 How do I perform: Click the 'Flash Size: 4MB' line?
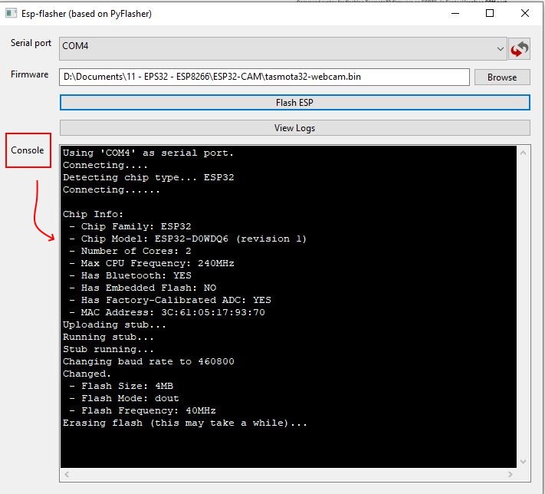pyautogui.click(x=121, y=386)
